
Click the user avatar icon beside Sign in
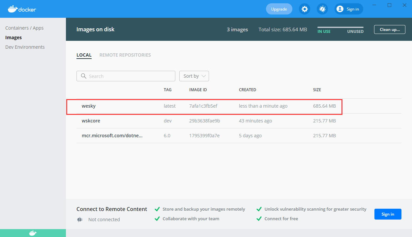(340, 9)
